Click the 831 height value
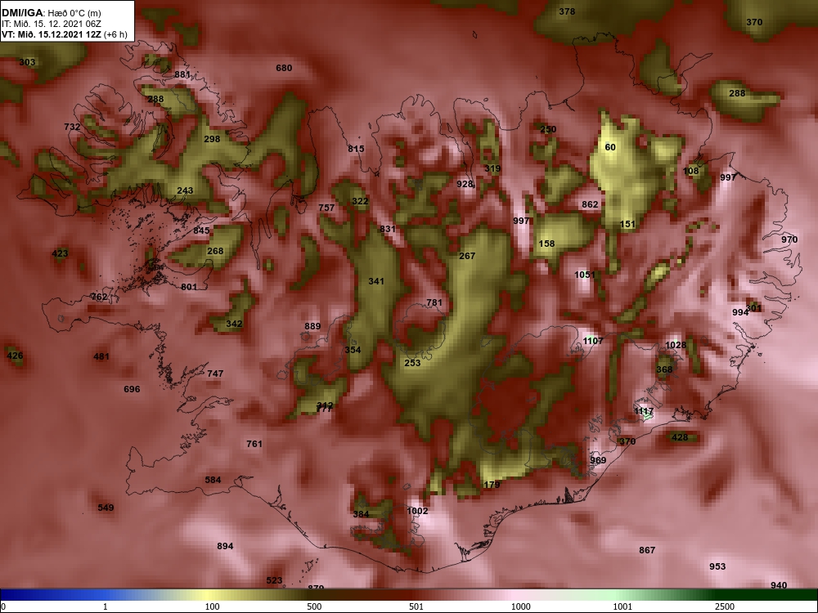Image resolution: width=818 pixels, height=613 pixels. click(x=388, y=229)
